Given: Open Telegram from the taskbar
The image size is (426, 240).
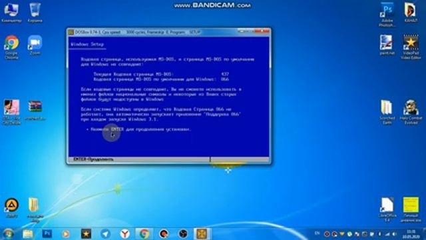Looking at the screenshot, I should 105,234.
